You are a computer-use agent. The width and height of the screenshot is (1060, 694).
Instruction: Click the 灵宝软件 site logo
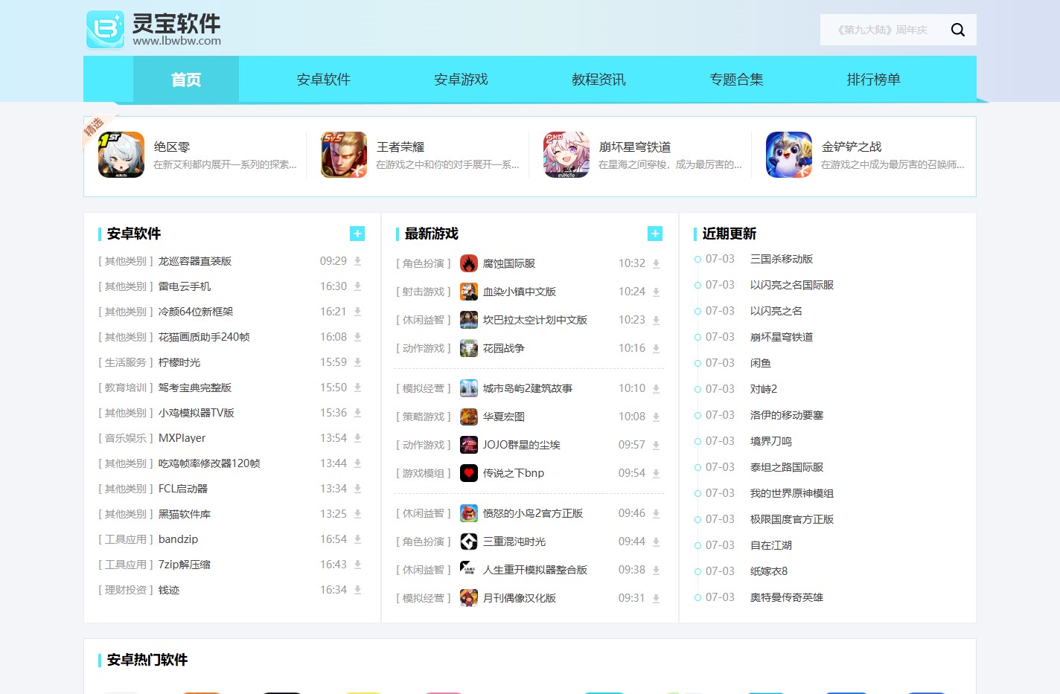[x=154, y=30]
